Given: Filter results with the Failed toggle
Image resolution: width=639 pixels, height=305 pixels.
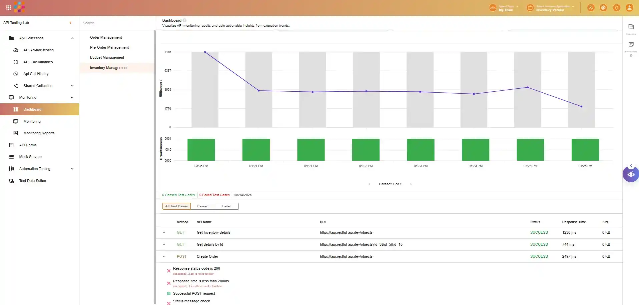Looking at the screenshot, I should pos(226,206).
